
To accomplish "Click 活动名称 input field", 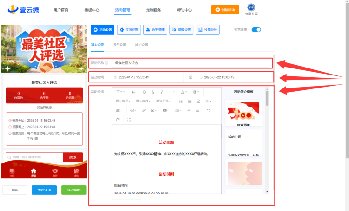I will click(190, 63).
